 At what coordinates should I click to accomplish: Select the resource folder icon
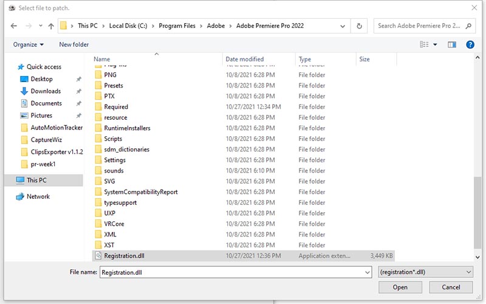coord(98,117)
